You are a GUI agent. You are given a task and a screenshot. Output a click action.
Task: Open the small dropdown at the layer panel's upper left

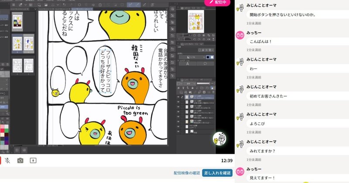tap(179, 83)
